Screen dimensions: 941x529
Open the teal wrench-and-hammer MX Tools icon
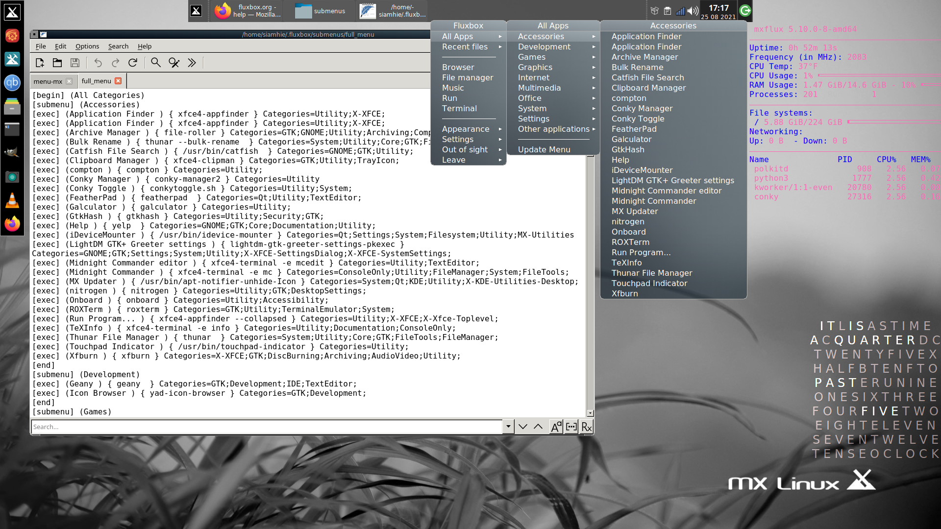[12, 59]
